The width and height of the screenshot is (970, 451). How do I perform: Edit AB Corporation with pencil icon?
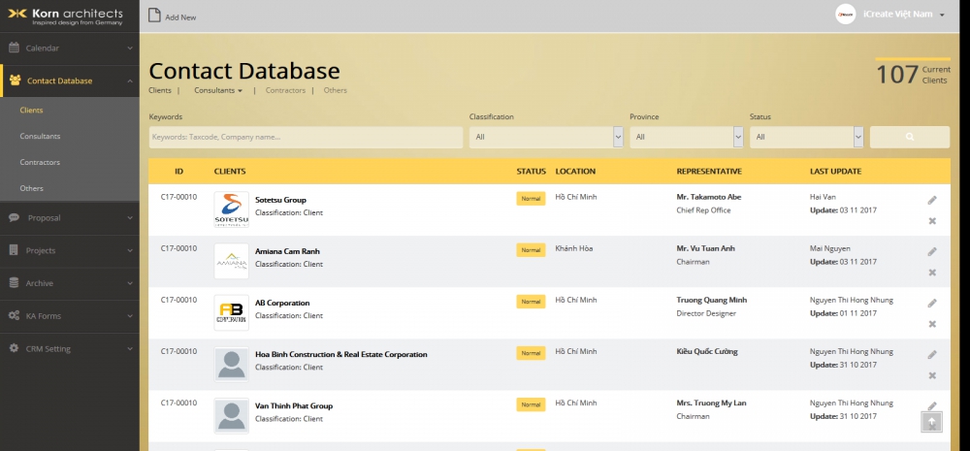(932, 304)
